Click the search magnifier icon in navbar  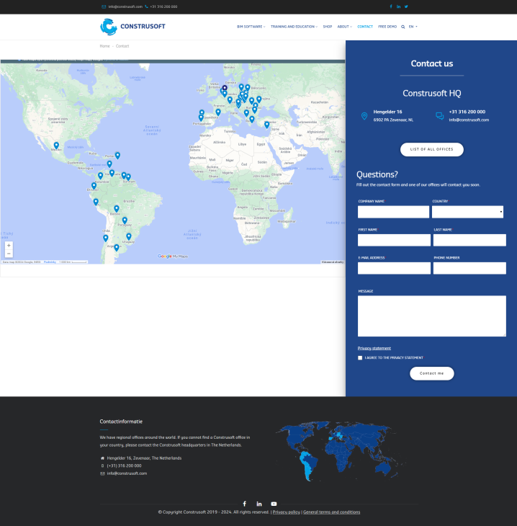pos(403,27)
